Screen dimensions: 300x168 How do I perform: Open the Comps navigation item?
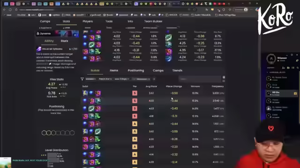pos(45,21)
